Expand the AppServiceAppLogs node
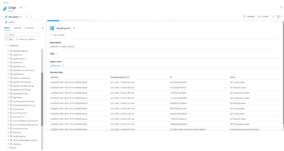 (8, 78)
